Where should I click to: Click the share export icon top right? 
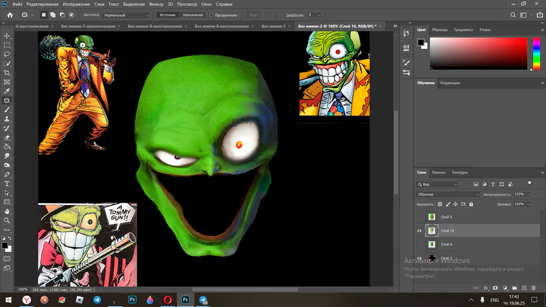point(540,15)
